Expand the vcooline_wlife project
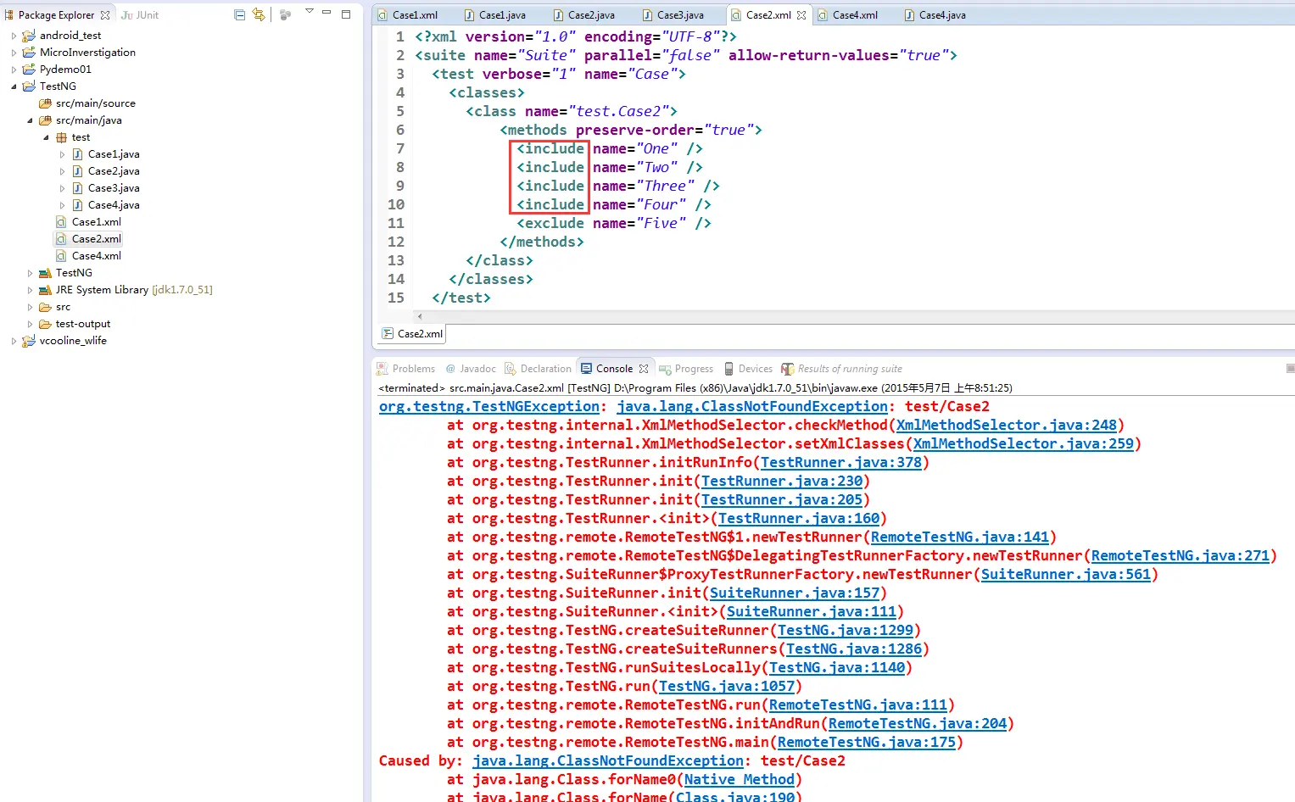 pos(14,341)
